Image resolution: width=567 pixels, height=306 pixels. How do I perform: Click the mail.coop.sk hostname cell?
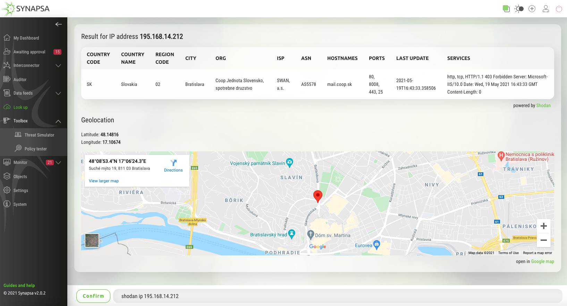pyautogui.click(x=339, y=85)
